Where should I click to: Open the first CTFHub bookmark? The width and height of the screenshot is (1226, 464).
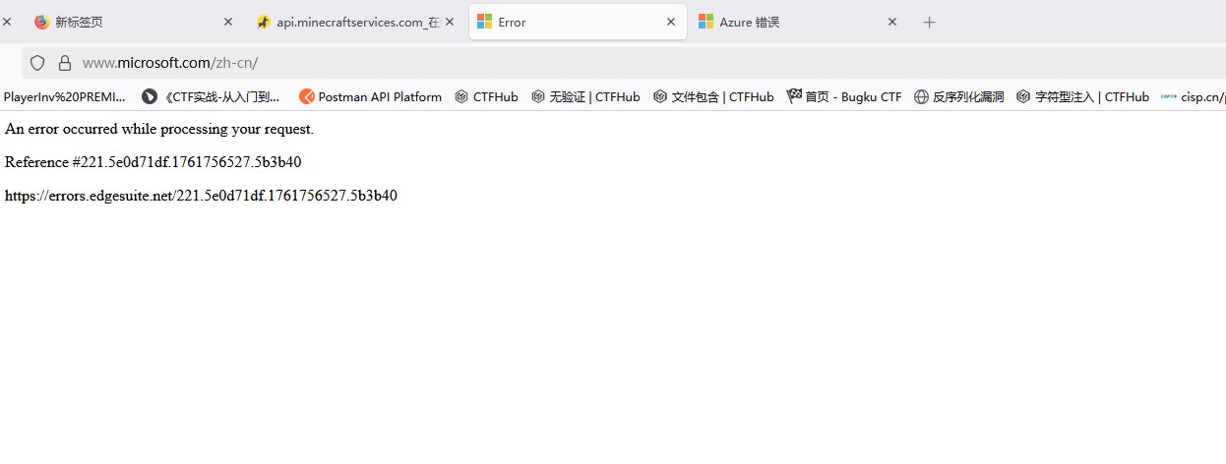tap(486, 96)
